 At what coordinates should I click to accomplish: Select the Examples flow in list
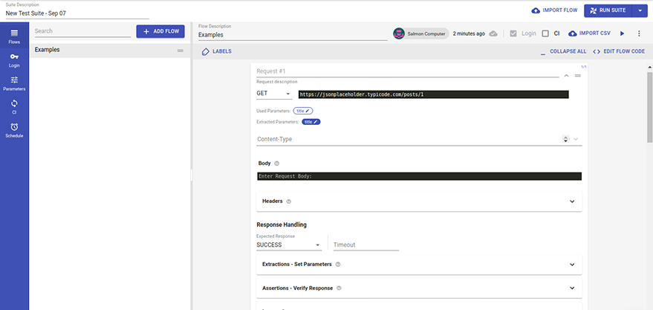[x=110, y=51]
